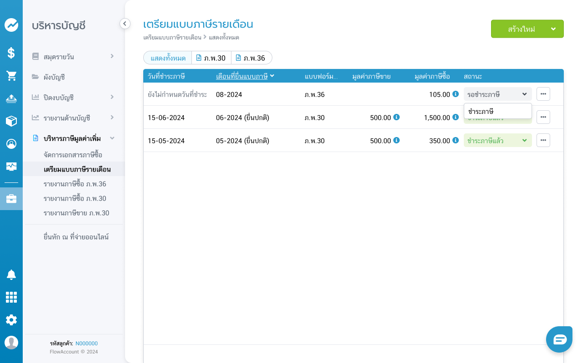Open รายงานภาษีซื้อ ภ.พ.36 in sidebar
This screenshot has height=363, width=582.
click(75, 184)
